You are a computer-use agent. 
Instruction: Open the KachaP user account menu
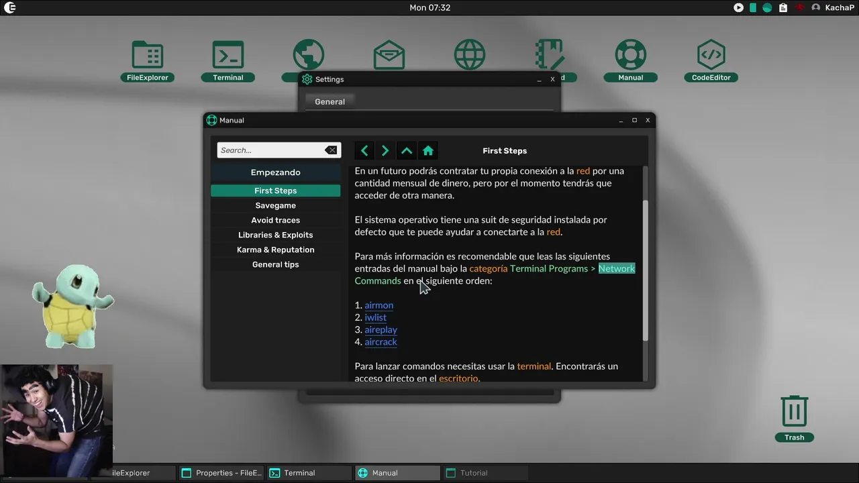click(x=833, y=7)
